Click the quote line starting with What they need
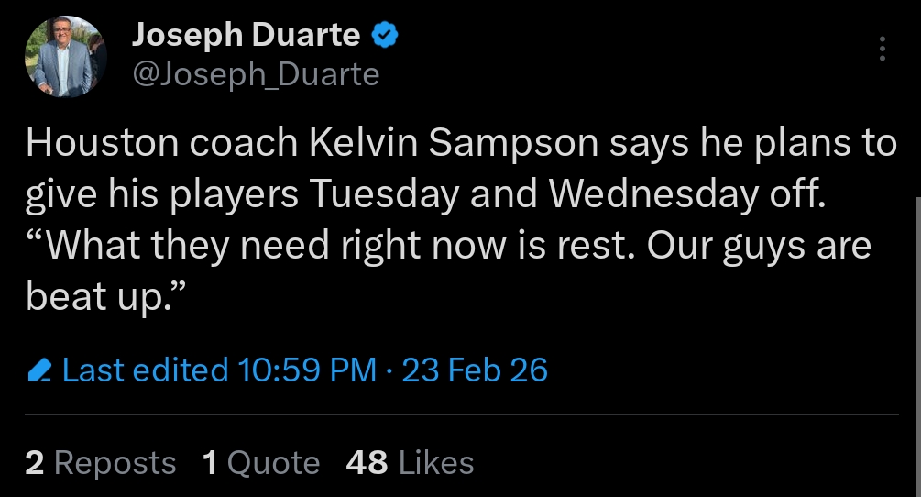 pyautogui.click(x=448, y=246)
